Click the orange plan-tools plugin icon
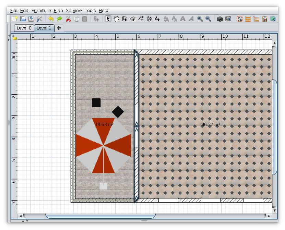The height and width of the screenshot is (230, 285). coord(240,19)
